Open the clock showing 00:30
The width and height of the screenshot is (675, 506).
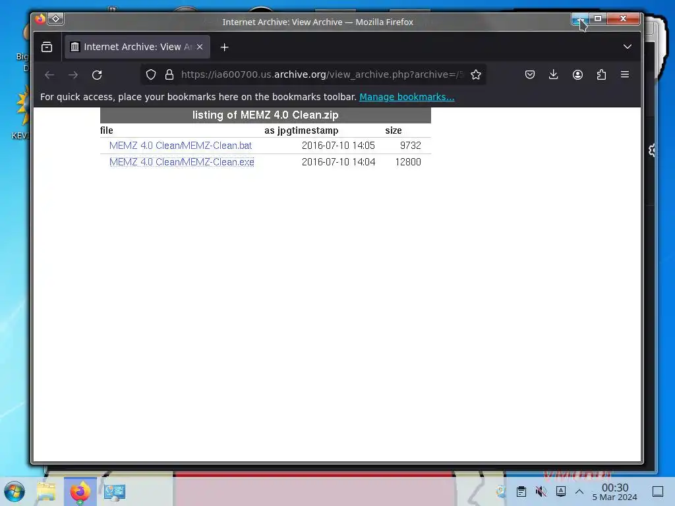pyautogui.click(x=615, y=492)
